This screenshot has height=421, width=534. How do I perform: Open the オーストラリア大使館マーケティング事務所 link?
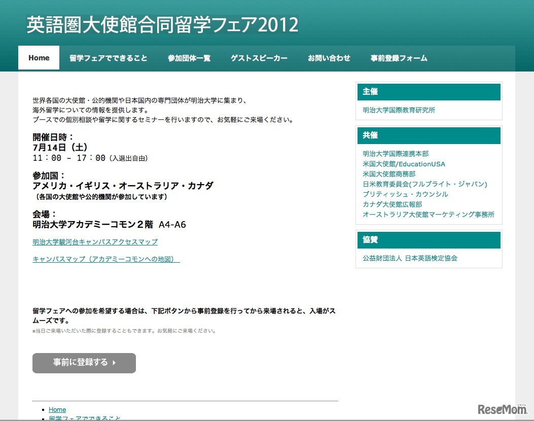(x=429, y=215)
